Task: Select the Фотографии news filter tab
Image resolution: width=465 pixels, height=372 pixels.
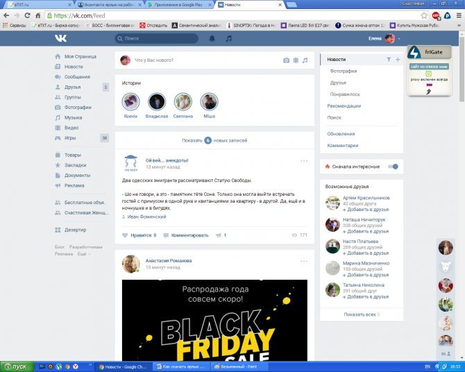Action: tap(344, 71)
